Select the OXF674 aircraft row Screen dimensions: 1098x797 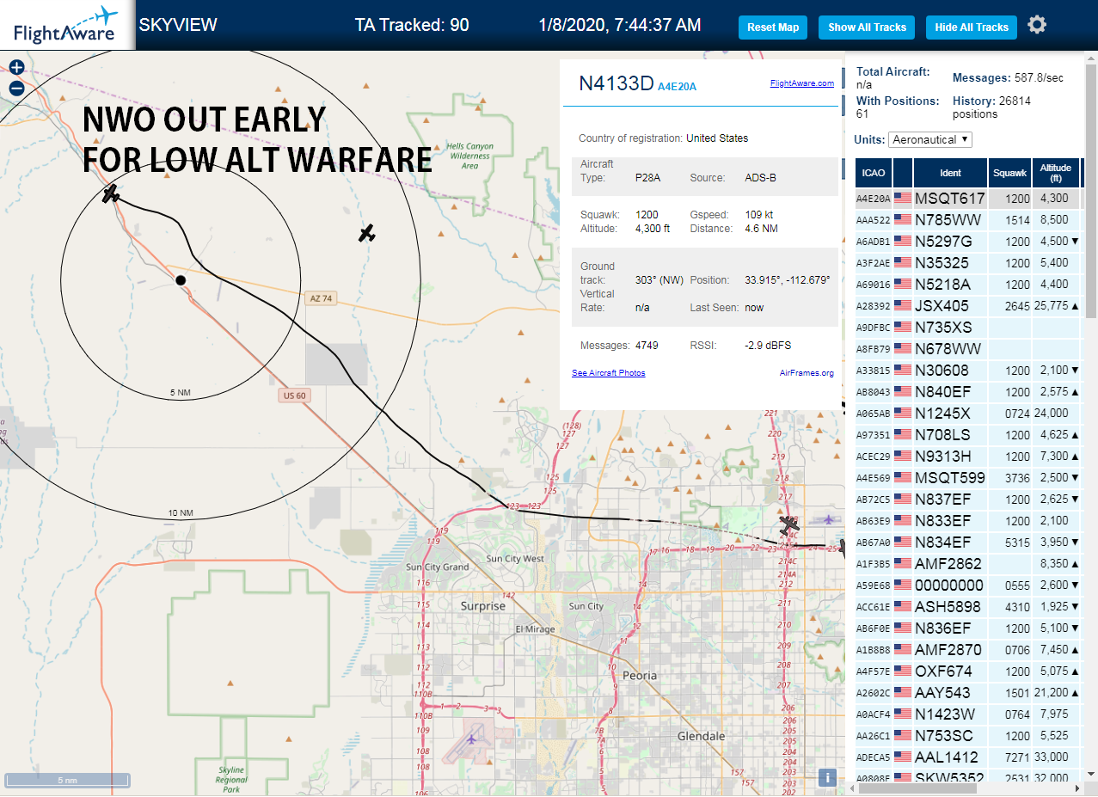tap(968, 671)
